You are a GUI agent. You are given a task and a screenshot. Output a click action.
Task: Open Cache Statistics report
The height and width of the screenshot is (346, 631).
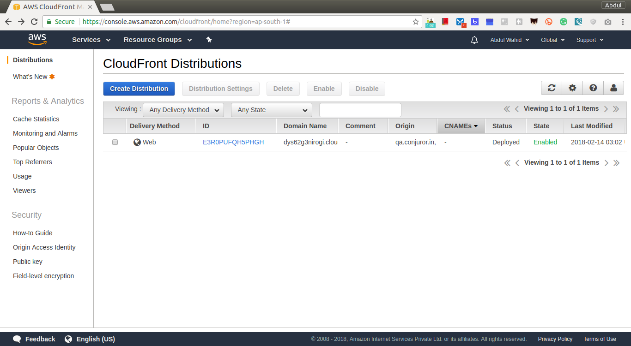(36, 119)
